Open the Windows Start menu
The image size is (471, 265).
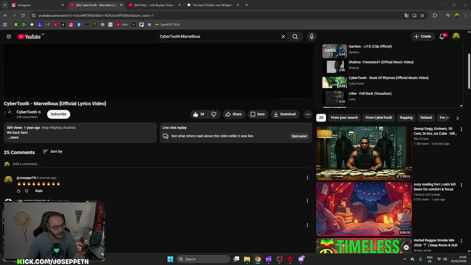[170, 259]
